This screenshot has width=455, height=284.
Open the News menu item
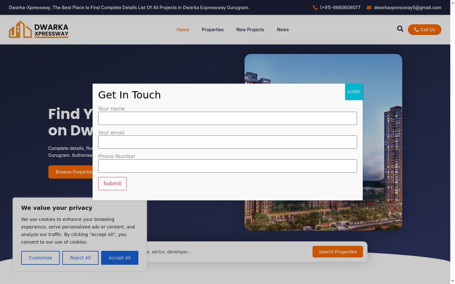click(283, 30)
